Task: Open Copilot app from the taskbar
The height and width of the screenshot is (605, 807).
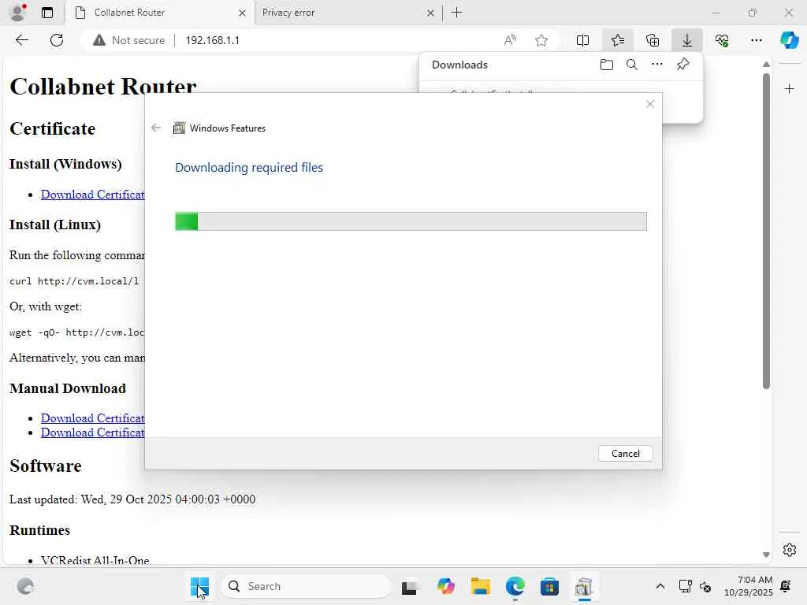Action: coord(446,586)
